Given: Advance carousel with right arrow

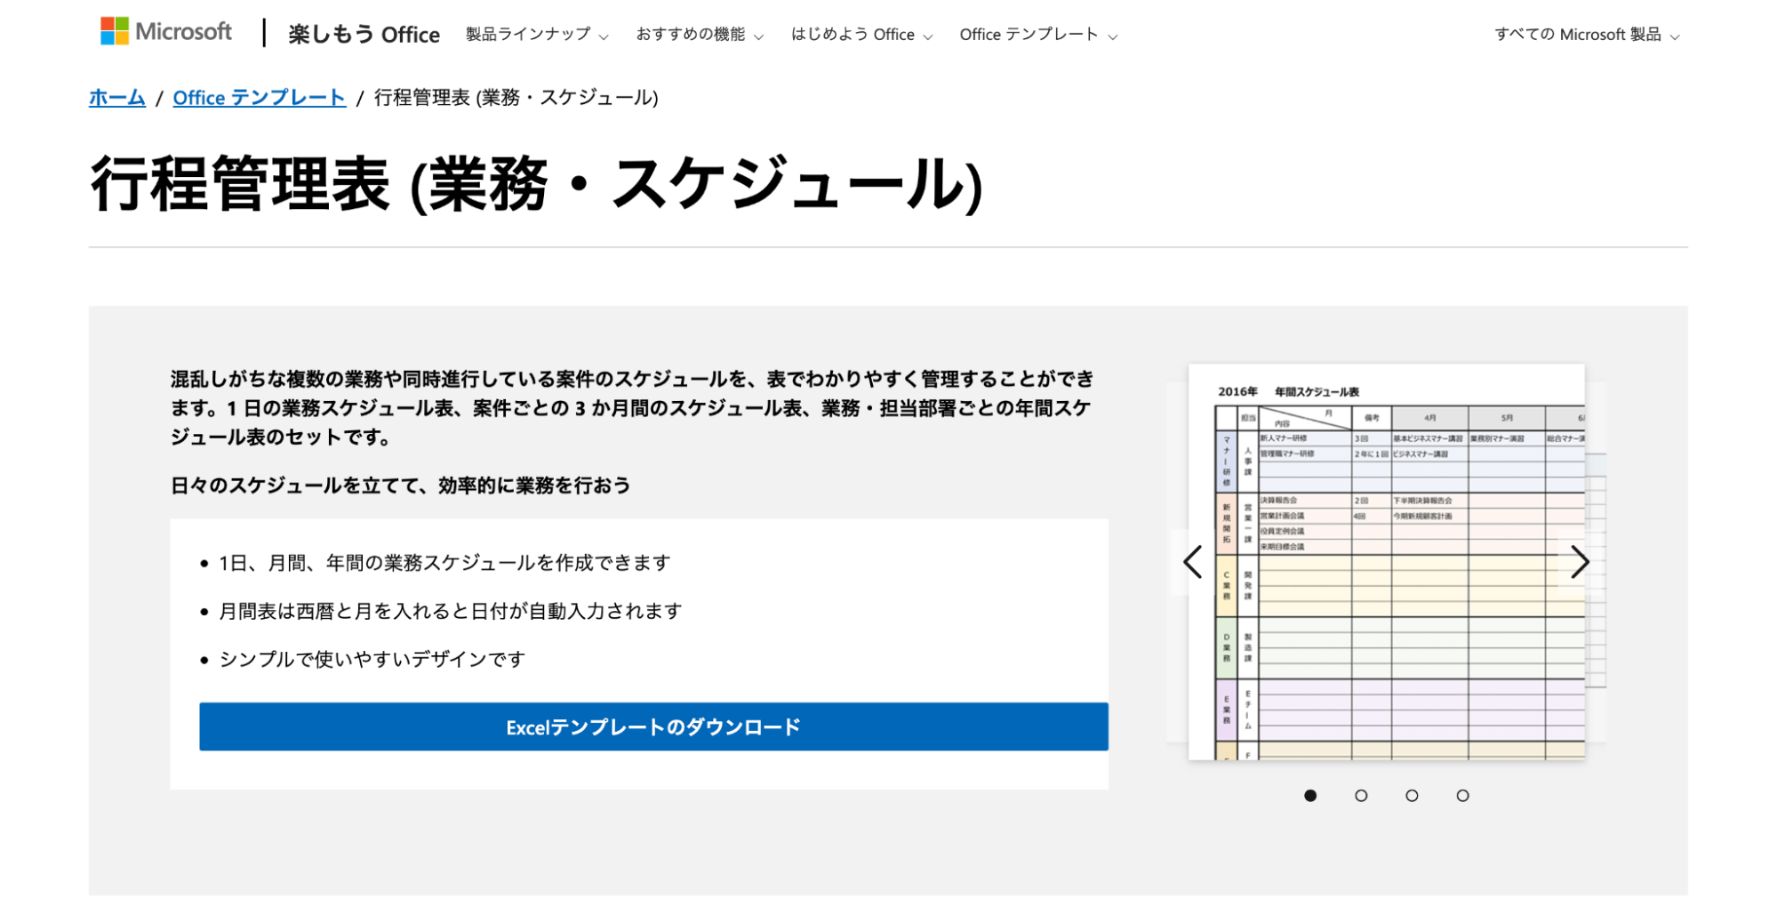Looking at the screenshot, I should pos(1579,562).
